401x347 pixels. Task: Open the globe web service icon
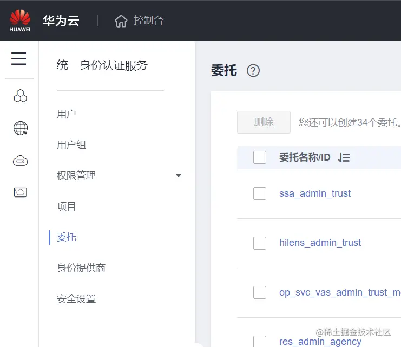(20, 128)
